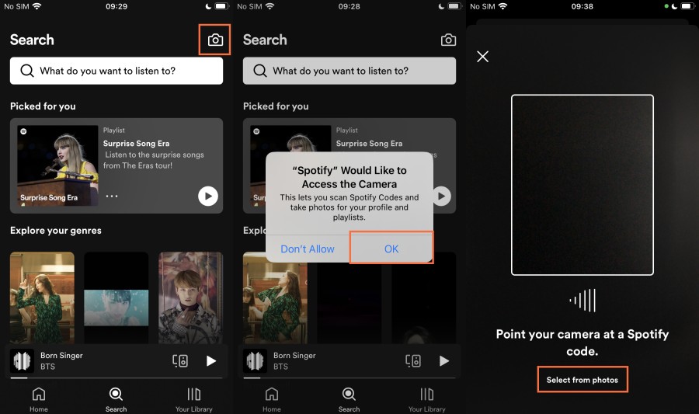Switch to Your Library tab on the undimmed screen
The height and width of the screenshot is (414, 699).
194,398
